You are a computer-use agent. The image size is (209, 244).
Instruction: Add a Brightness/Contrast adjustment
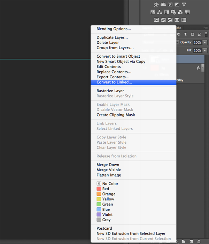156,4
